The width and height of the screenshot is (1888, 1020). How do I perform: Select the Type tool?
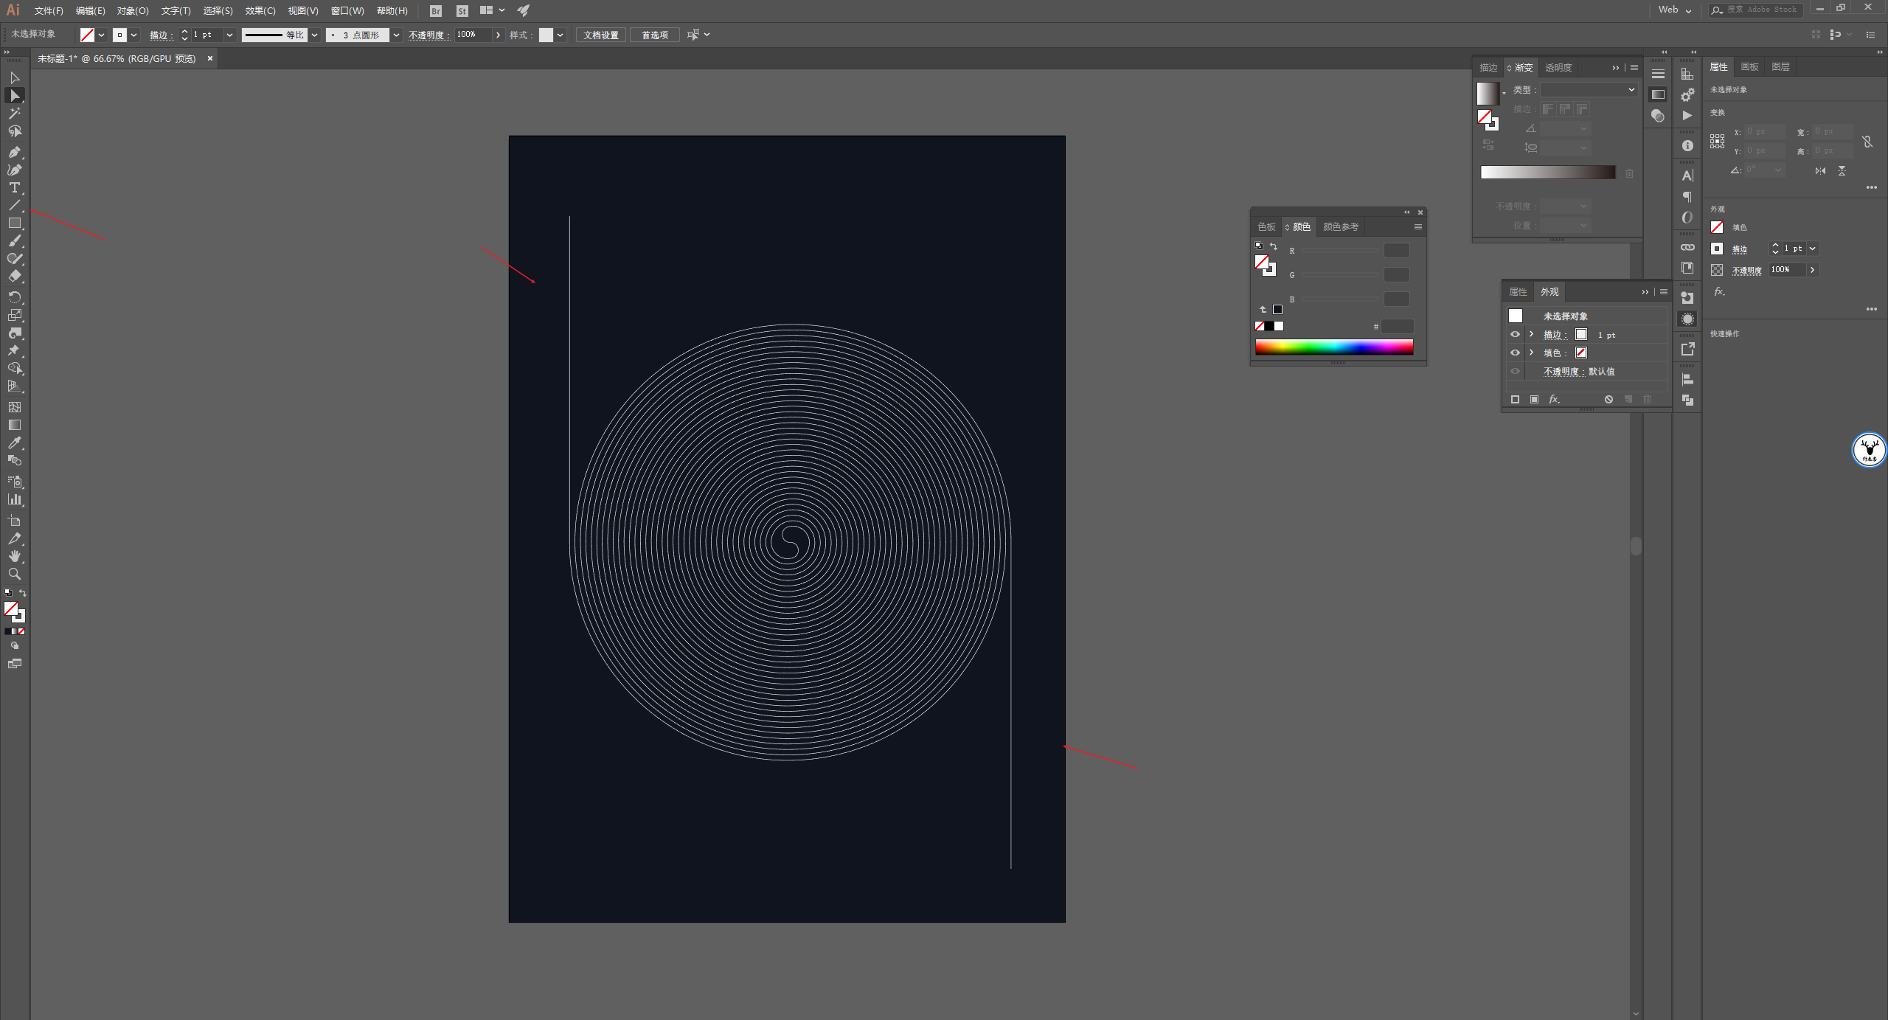tap(14, 187)
